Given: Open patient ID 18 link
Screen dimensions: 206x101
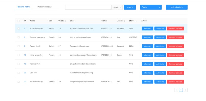Looking at the screenshot, I should tap(25, 55).
